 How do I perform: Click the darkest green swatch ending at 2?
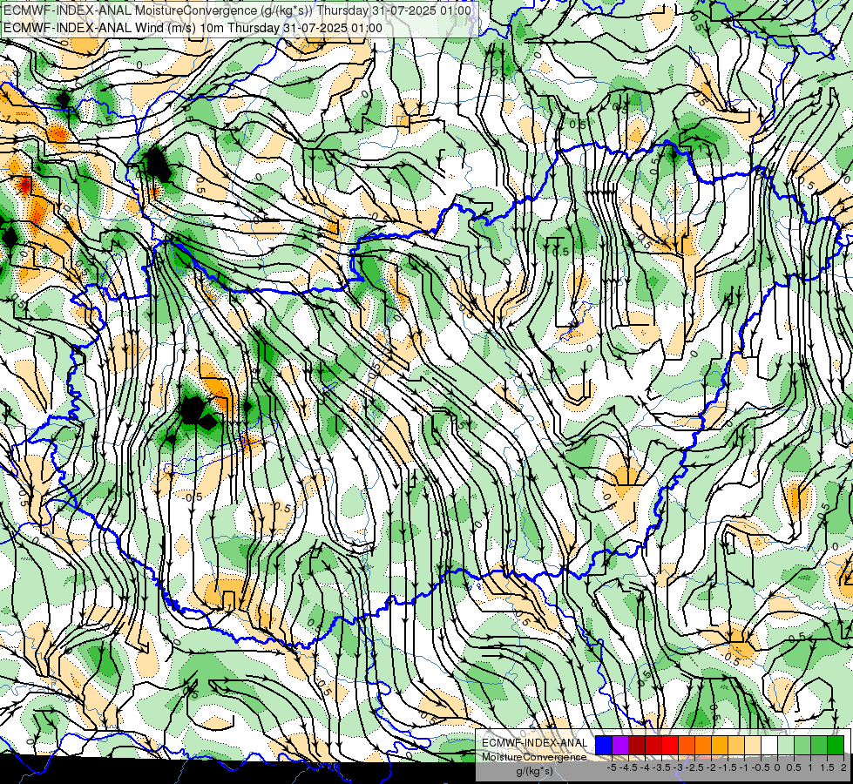tap(836, 746)
